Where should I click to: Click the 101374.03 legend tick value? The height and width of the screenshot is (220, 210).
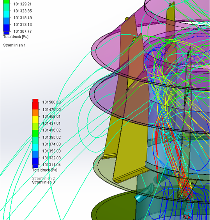[x=51, y=144]
